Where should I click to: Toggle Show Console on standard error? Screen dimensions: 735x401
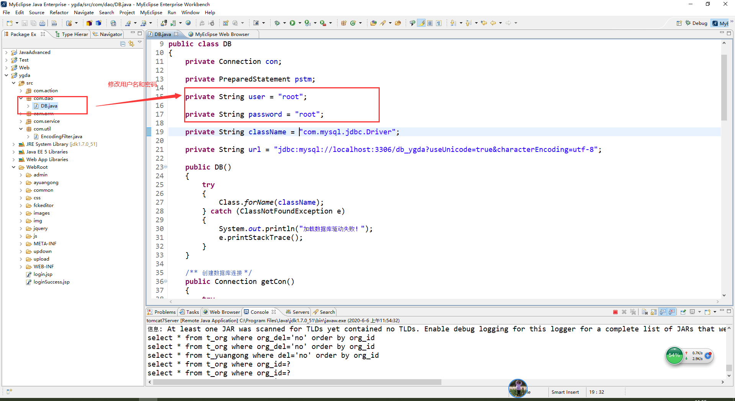[671, 312]
